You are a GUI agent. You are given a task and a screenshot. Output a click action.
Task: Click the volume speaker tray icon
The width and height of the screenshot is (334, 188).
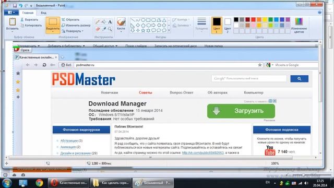[x=306, y=183]
